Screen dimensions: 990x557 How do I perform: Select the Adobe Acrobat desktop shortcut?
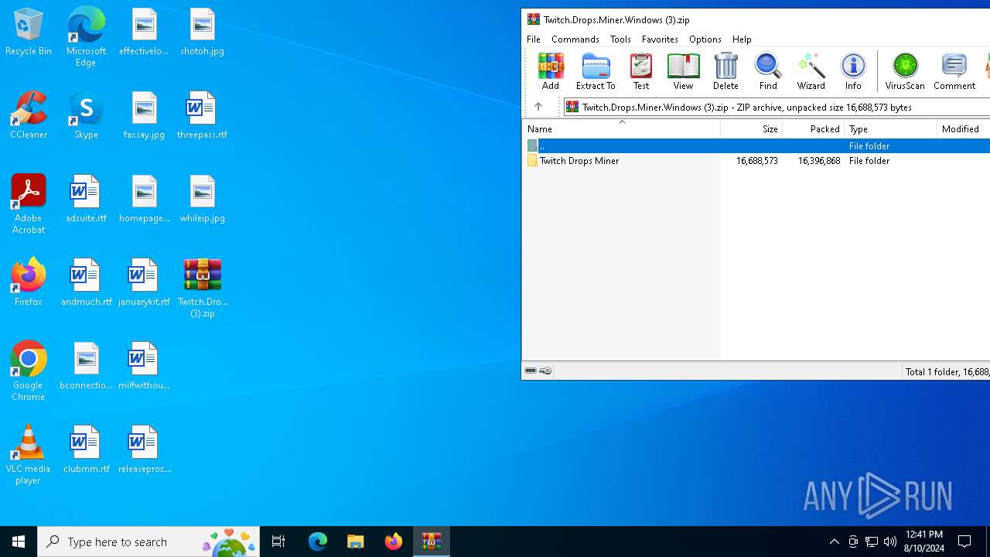[29, 204]
